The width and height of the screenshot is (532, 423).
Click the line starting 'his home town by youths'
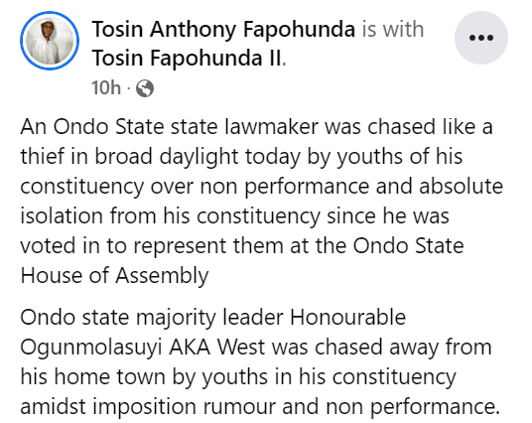[x=238, y=377]
